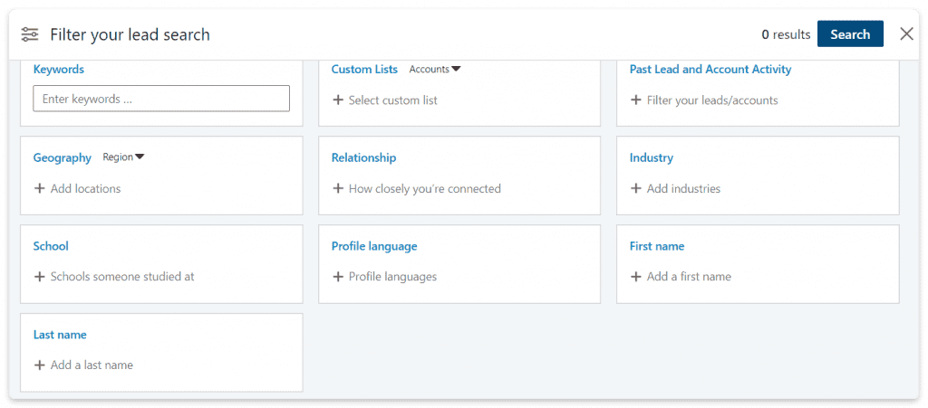Click plus icon beside Add industries

pos(636,189)
